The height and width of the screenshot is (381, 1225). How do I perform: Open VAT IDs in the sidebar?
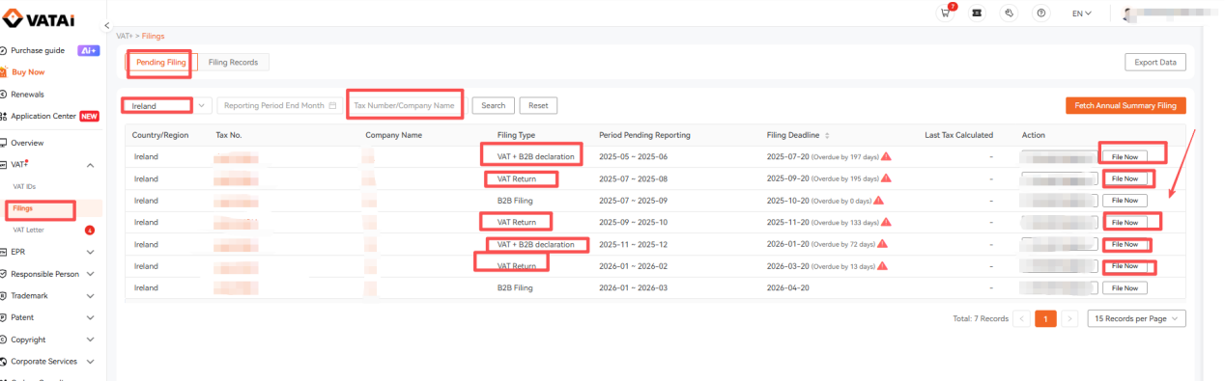(x=25, y=186)
